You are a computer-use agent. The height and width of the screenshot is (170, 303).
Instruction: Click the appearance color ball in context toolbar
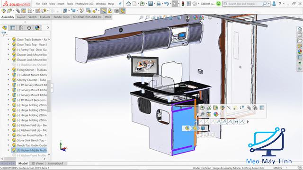(216, 114)
